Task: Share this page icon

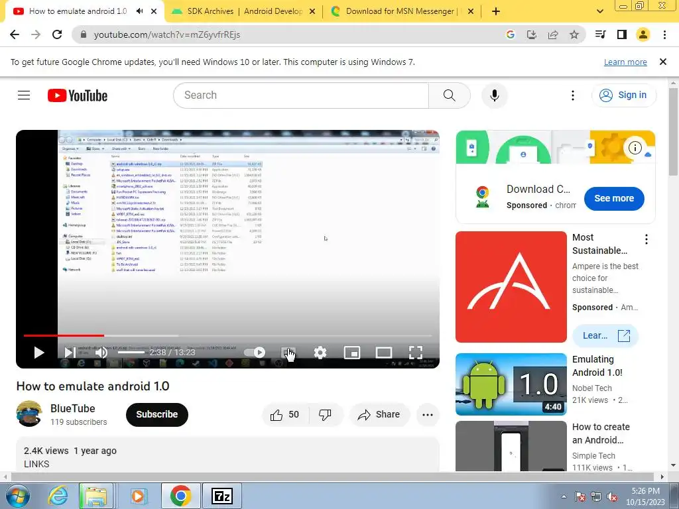Action: [553, 34]
